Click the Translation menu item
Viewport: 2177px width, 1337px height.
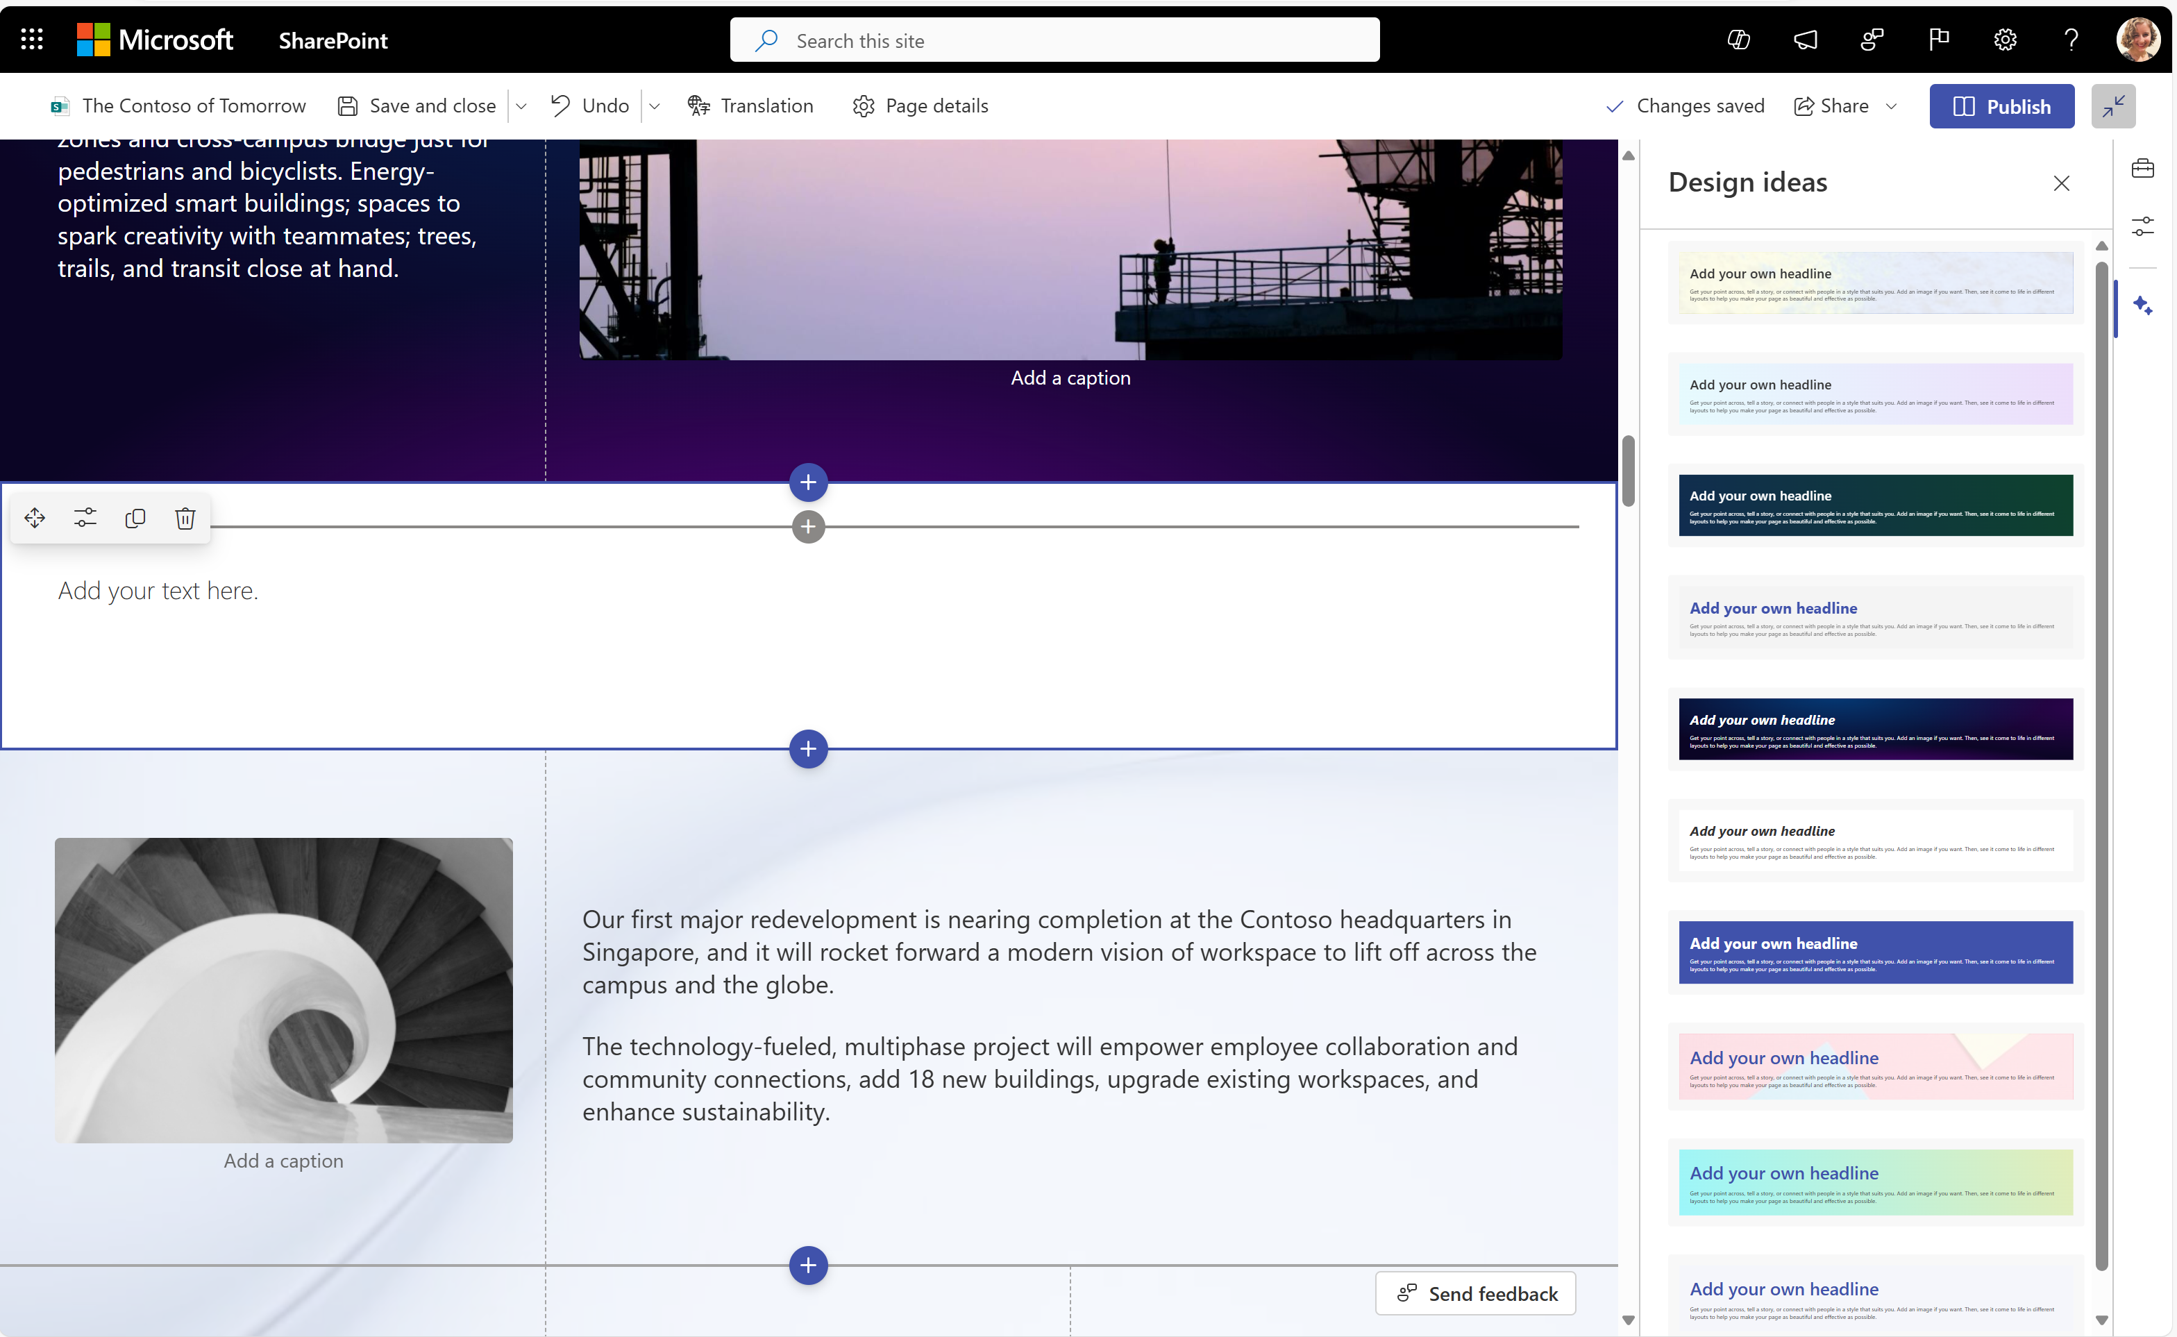pyautogui.click(x=766, y=104)
